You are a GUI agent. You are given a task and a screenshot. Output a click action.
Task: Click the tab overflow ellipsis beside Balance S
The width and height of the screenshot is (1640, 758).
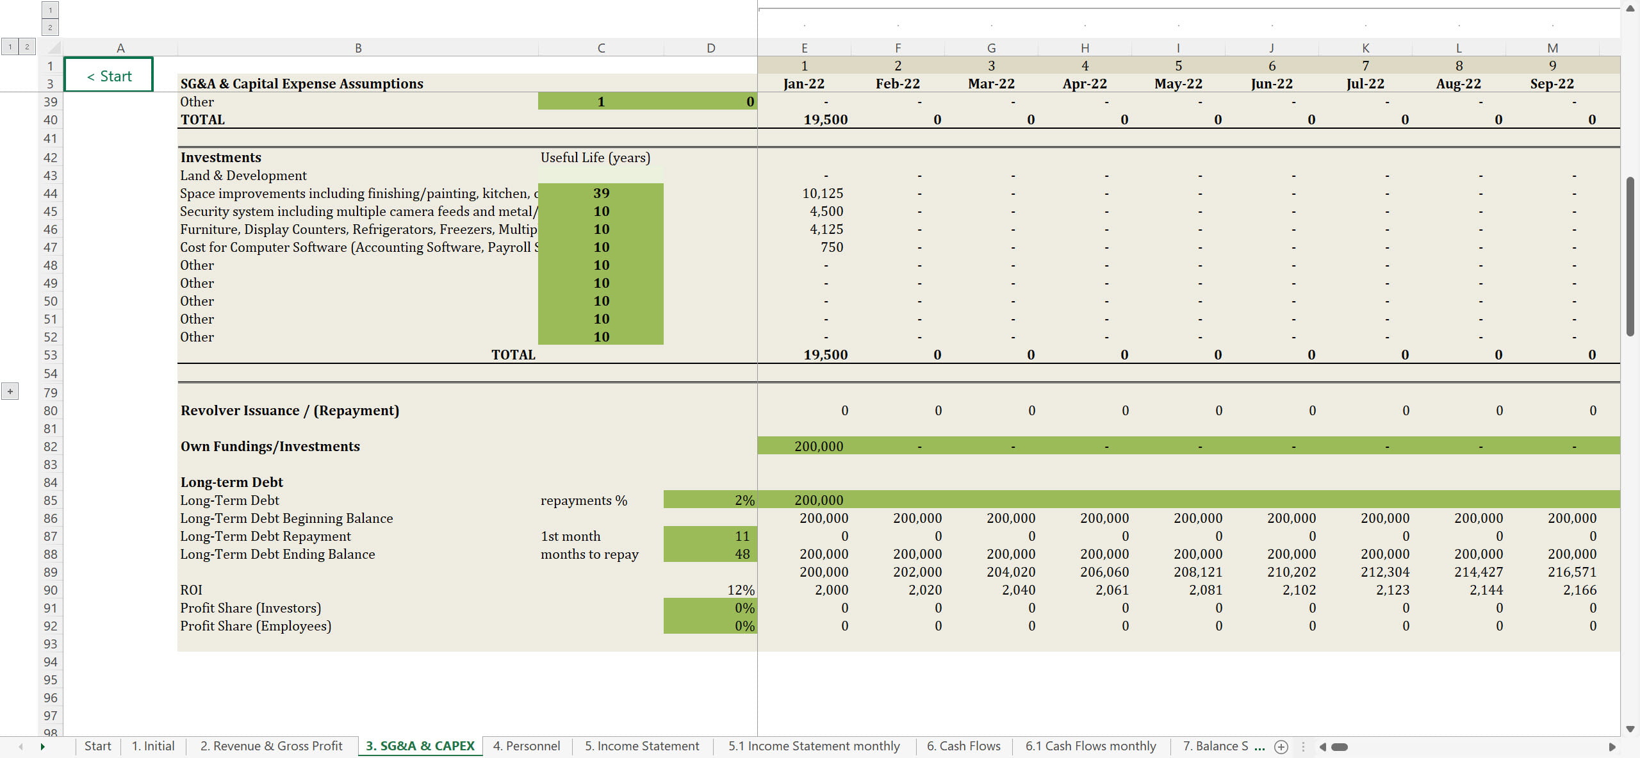[x=1259, y=746]
